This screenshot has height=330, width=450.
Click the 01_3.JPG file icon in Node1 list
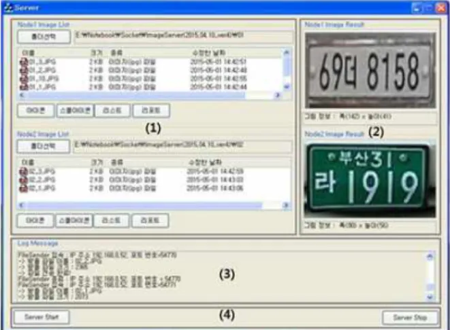[x=24, y=62]
